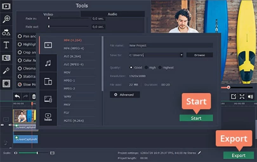Open the Save to path dropdown arrow

point(181,55)
